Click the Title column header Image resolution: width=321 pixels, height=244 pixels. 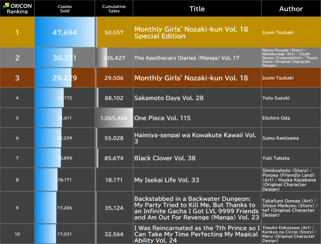(197, 9)
